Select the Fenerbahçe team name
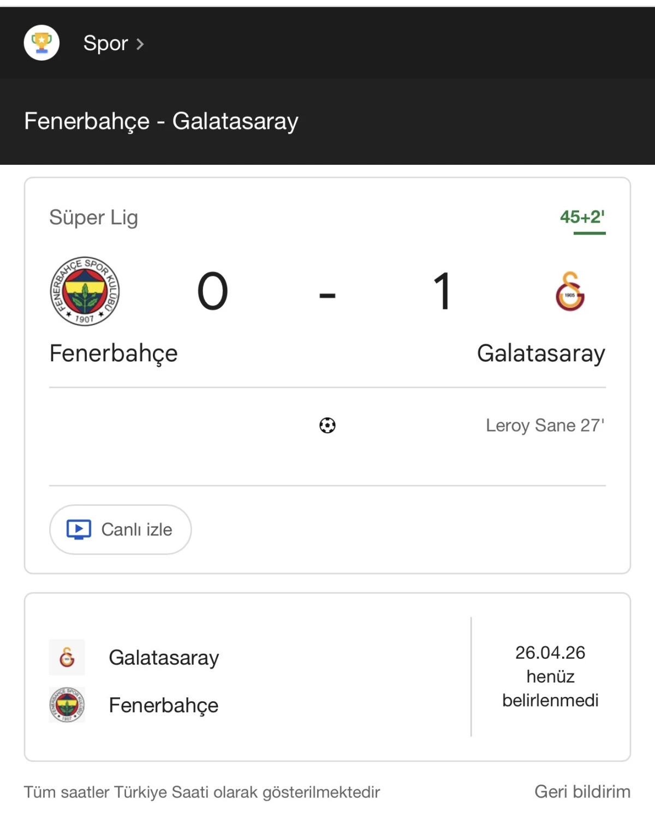This screenshot has height=818, width=655. (113, 354)
